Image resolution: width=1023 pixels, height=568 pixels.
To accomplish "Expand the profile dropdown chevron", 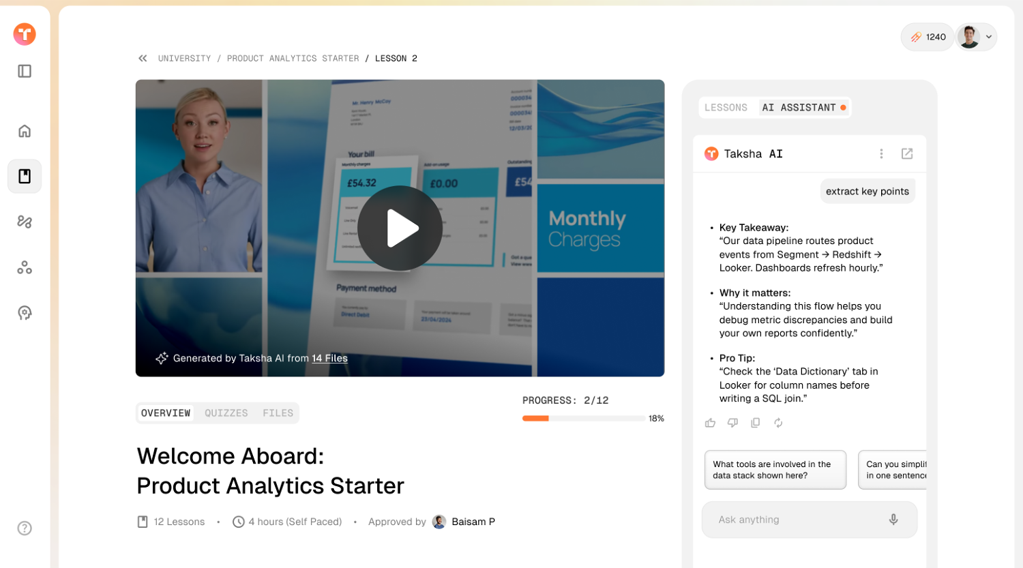I will coord(989,37).
